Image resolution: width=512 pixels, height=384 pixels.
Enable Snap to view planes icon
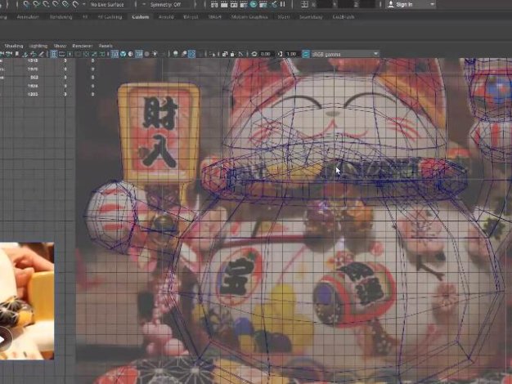click(x=65, y=4)
